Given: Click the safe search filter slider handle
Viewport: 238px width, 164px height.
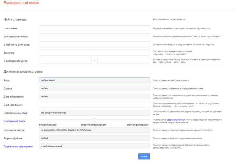Looking at the screenshot, I should click(94, 120).
